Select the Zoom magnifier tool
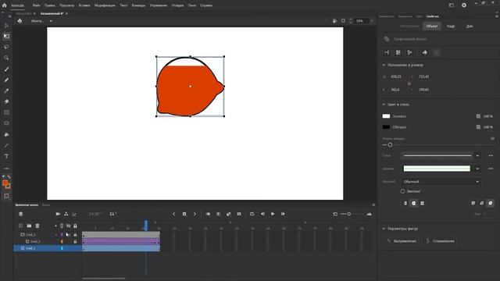The width and height of the screenshot is (500, 281). [x=6, y=58]
